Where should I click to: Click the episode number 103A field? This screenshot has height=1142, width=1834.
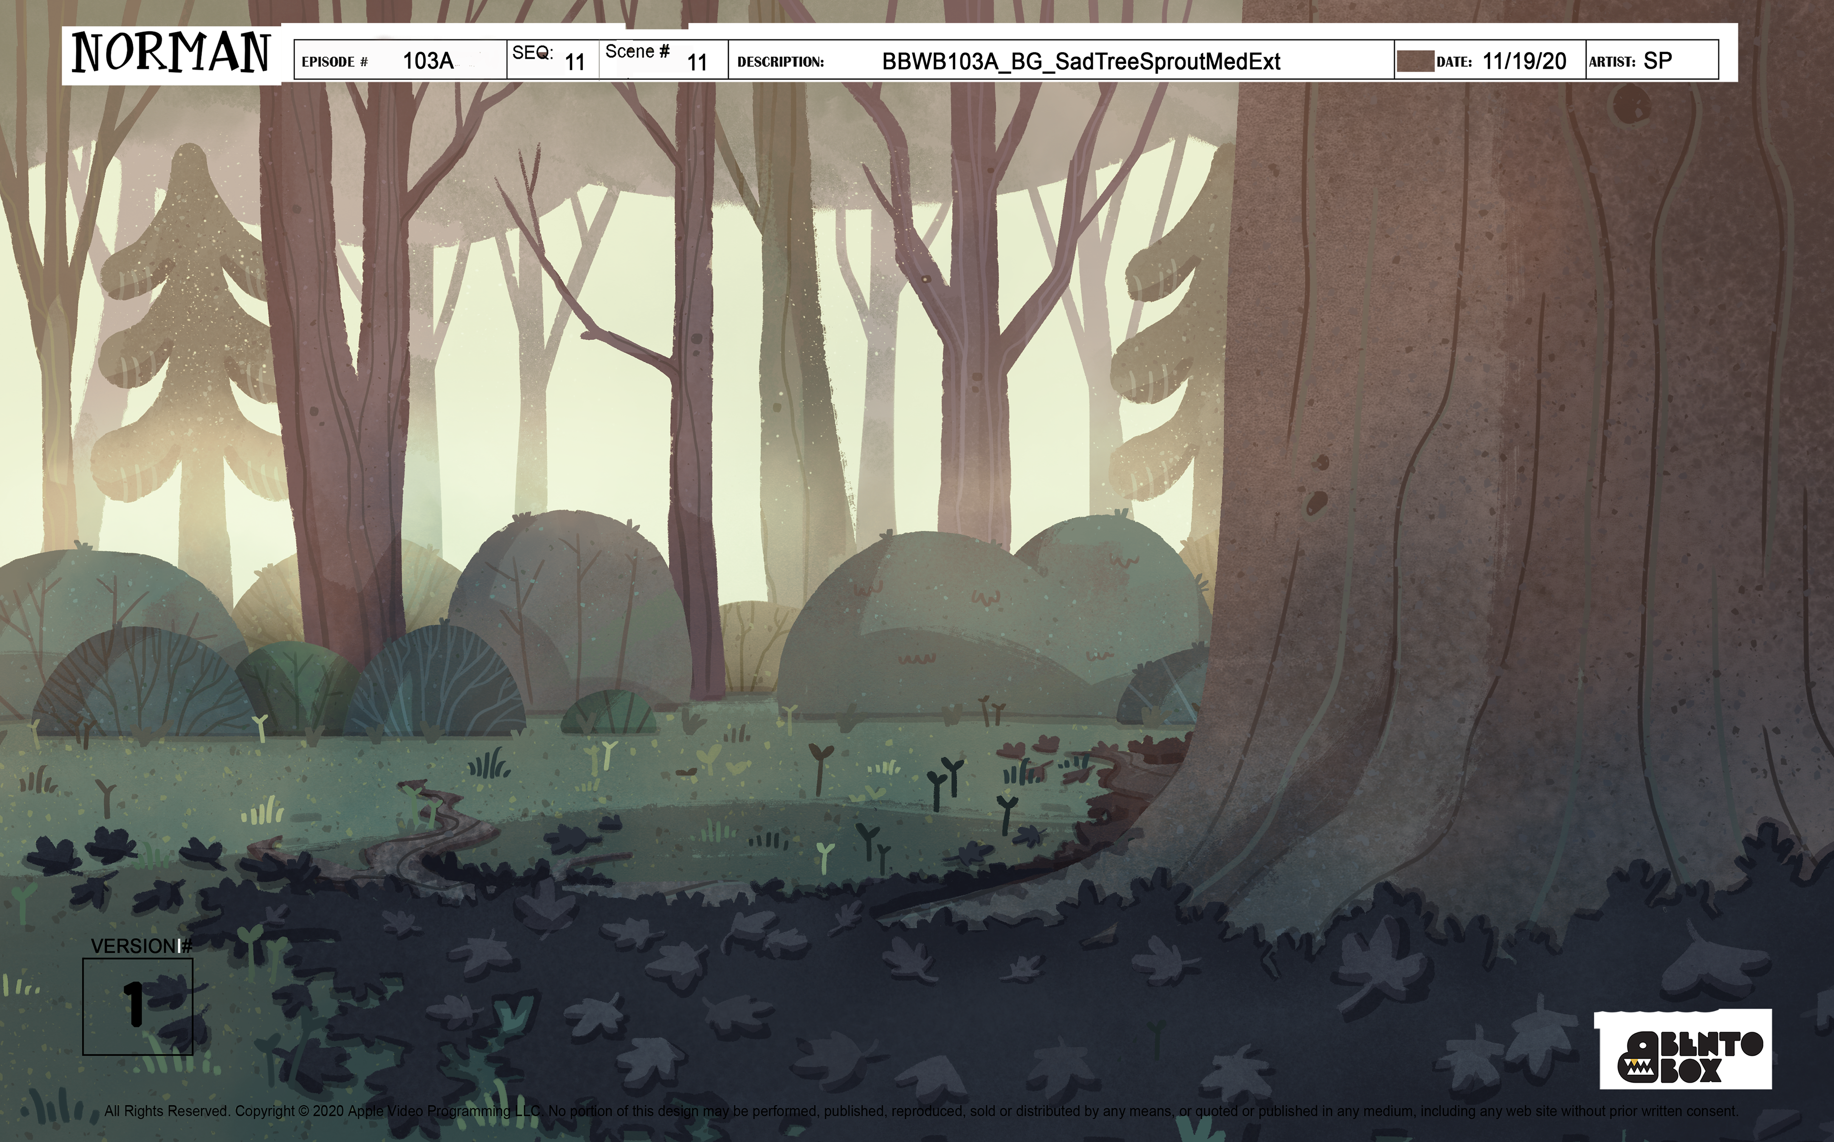[428, 61]
